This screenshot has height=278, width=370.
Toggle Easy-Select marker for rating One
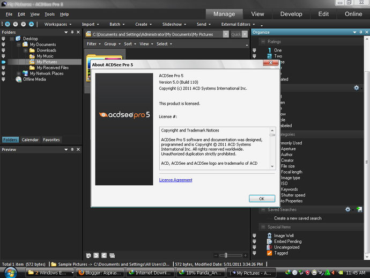(x=254, y=50)
